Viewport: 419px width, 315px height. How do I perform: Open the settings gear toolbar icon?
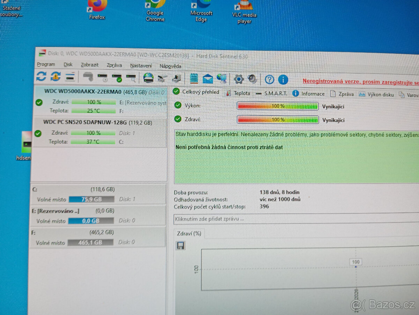(238, 79)
